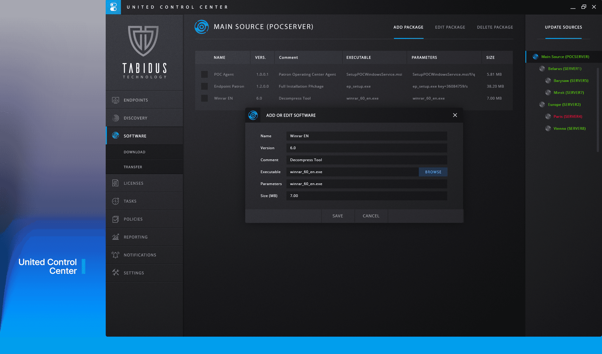Click the Discovery radar icon
This screenshot has width=602, height=354.
116,118
